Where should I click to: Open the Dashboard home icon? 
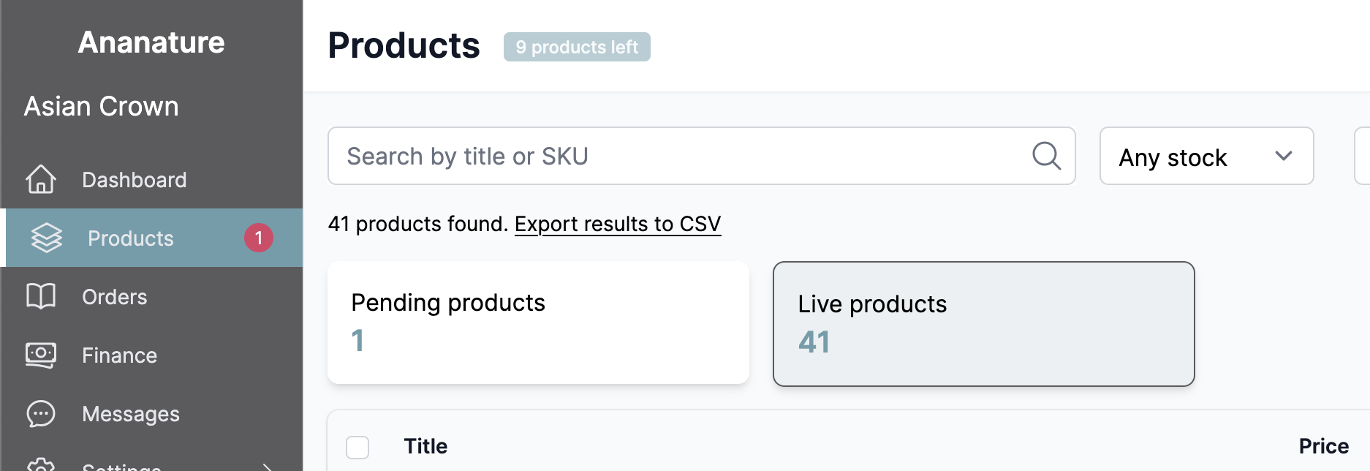point(42,179)
